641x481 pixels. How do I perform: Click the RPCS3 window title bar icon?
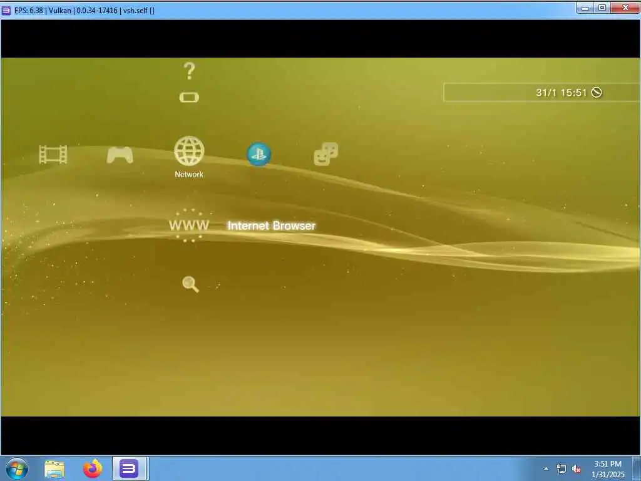tap(6, 10)
